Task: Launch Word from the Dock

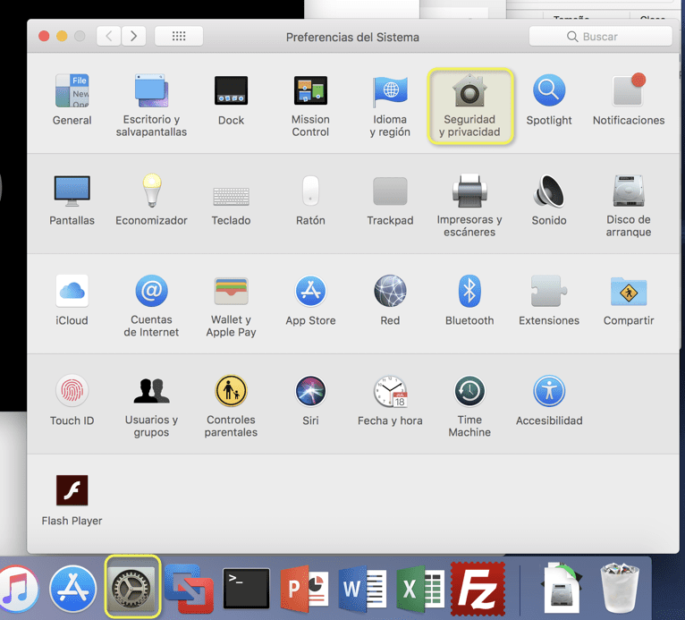Action: 362,589
